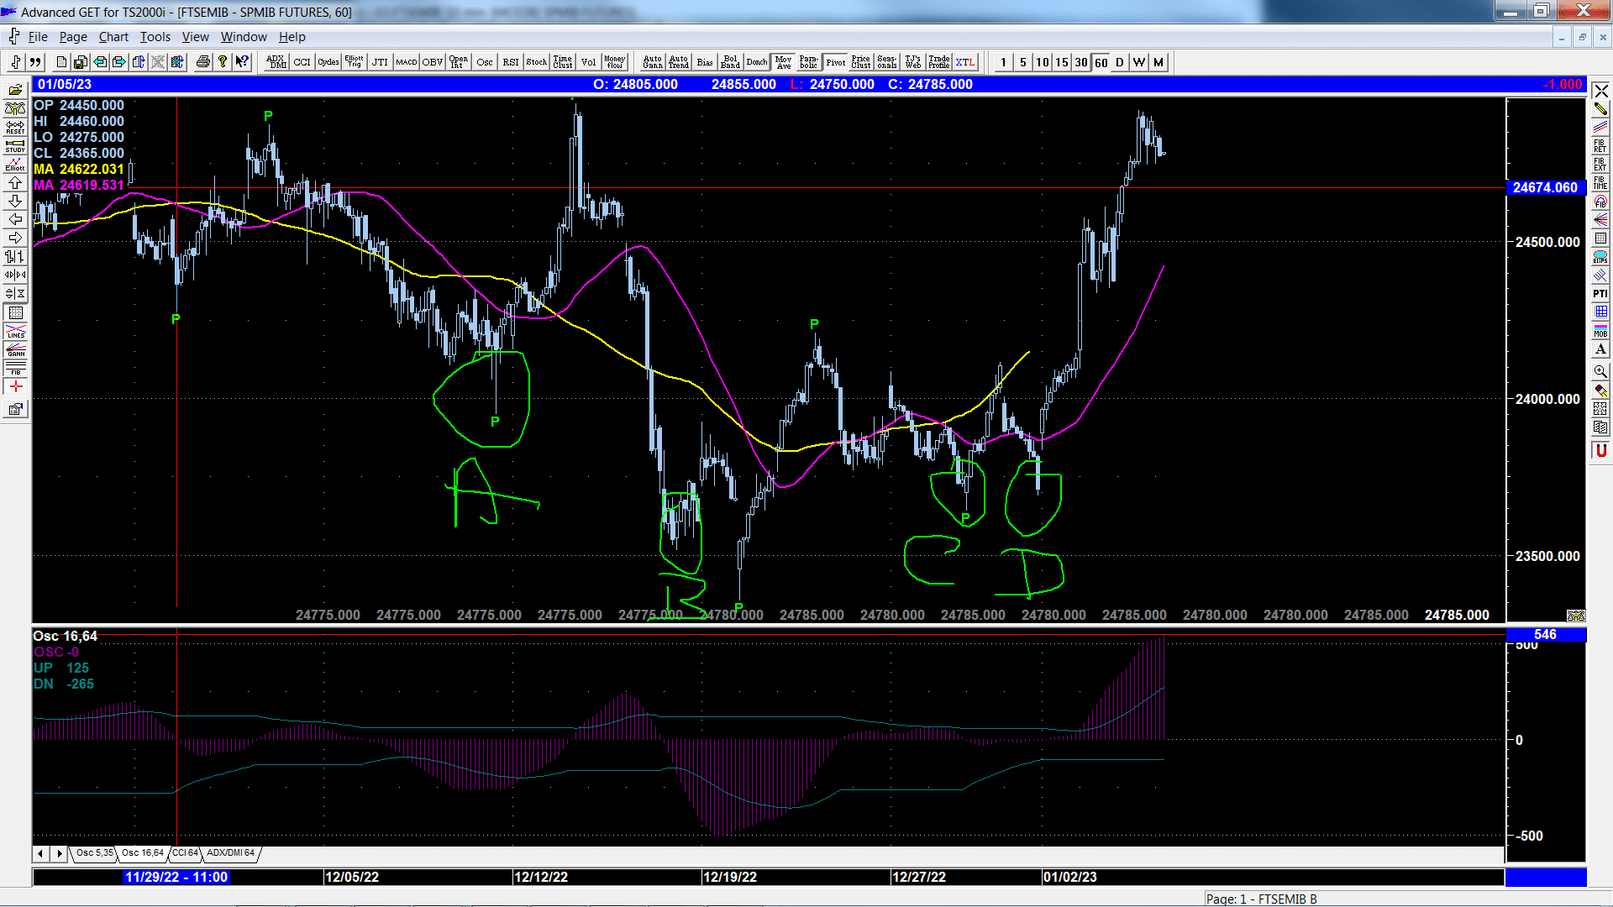Click the 12/19/22 date on time axis
This screenshot has width=1613, height=907.
[730, 877]
